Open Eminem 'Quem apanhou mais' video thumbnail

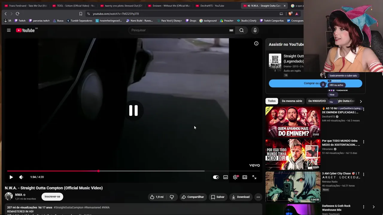(x=293, y=122)
